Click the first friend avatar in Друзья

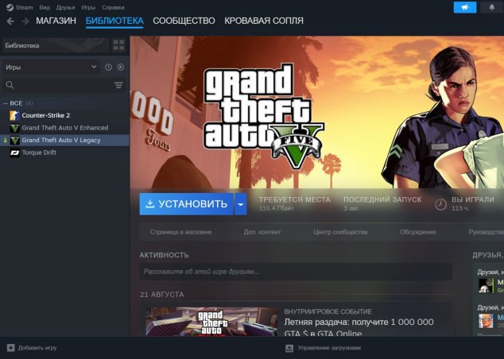tap(486, 285)
